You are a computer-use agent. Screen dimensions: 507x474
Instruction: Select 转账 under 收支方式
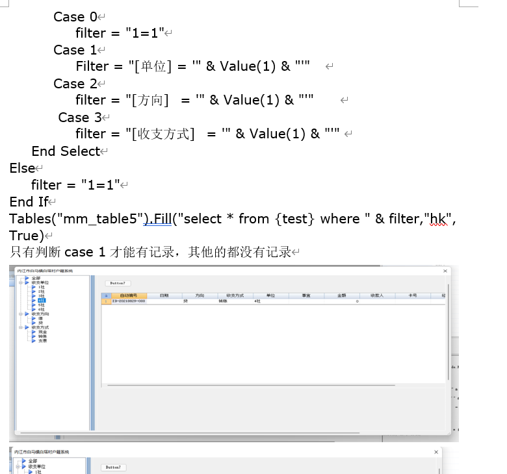click(x=43, y=336)
